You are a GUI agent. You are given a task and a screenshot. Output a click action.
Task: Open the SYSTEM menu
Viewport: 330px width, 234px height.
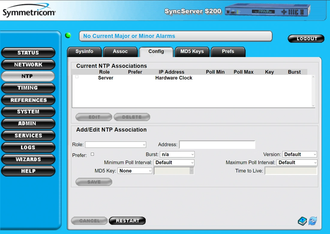point(28,112)
